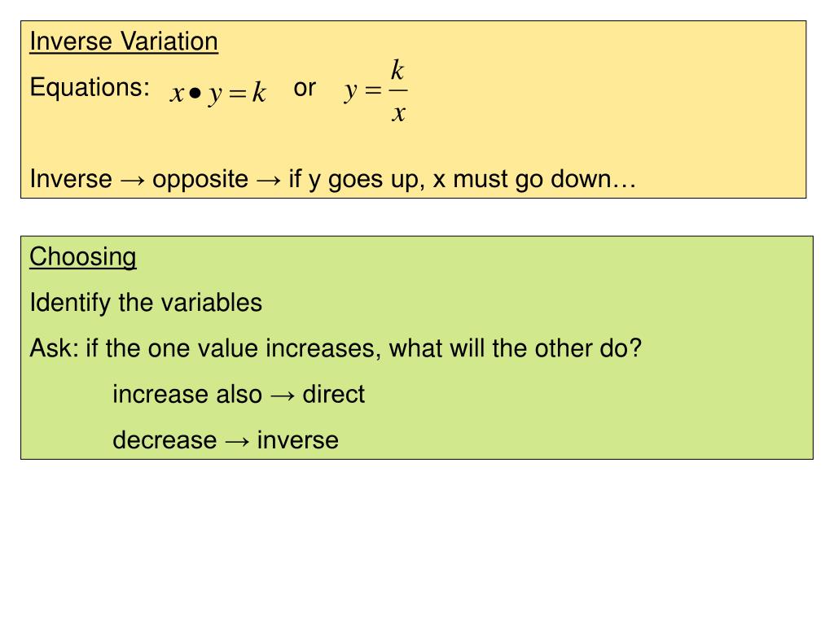Click the arrow before 'inverse'
The width and height of the screenshot is (834, 625).
point(237,442)
